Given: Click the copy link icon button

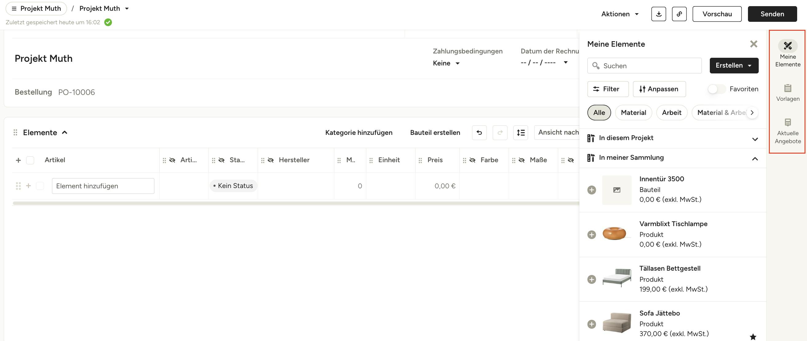Looking at the screenshot, I should tap(679, 14).
